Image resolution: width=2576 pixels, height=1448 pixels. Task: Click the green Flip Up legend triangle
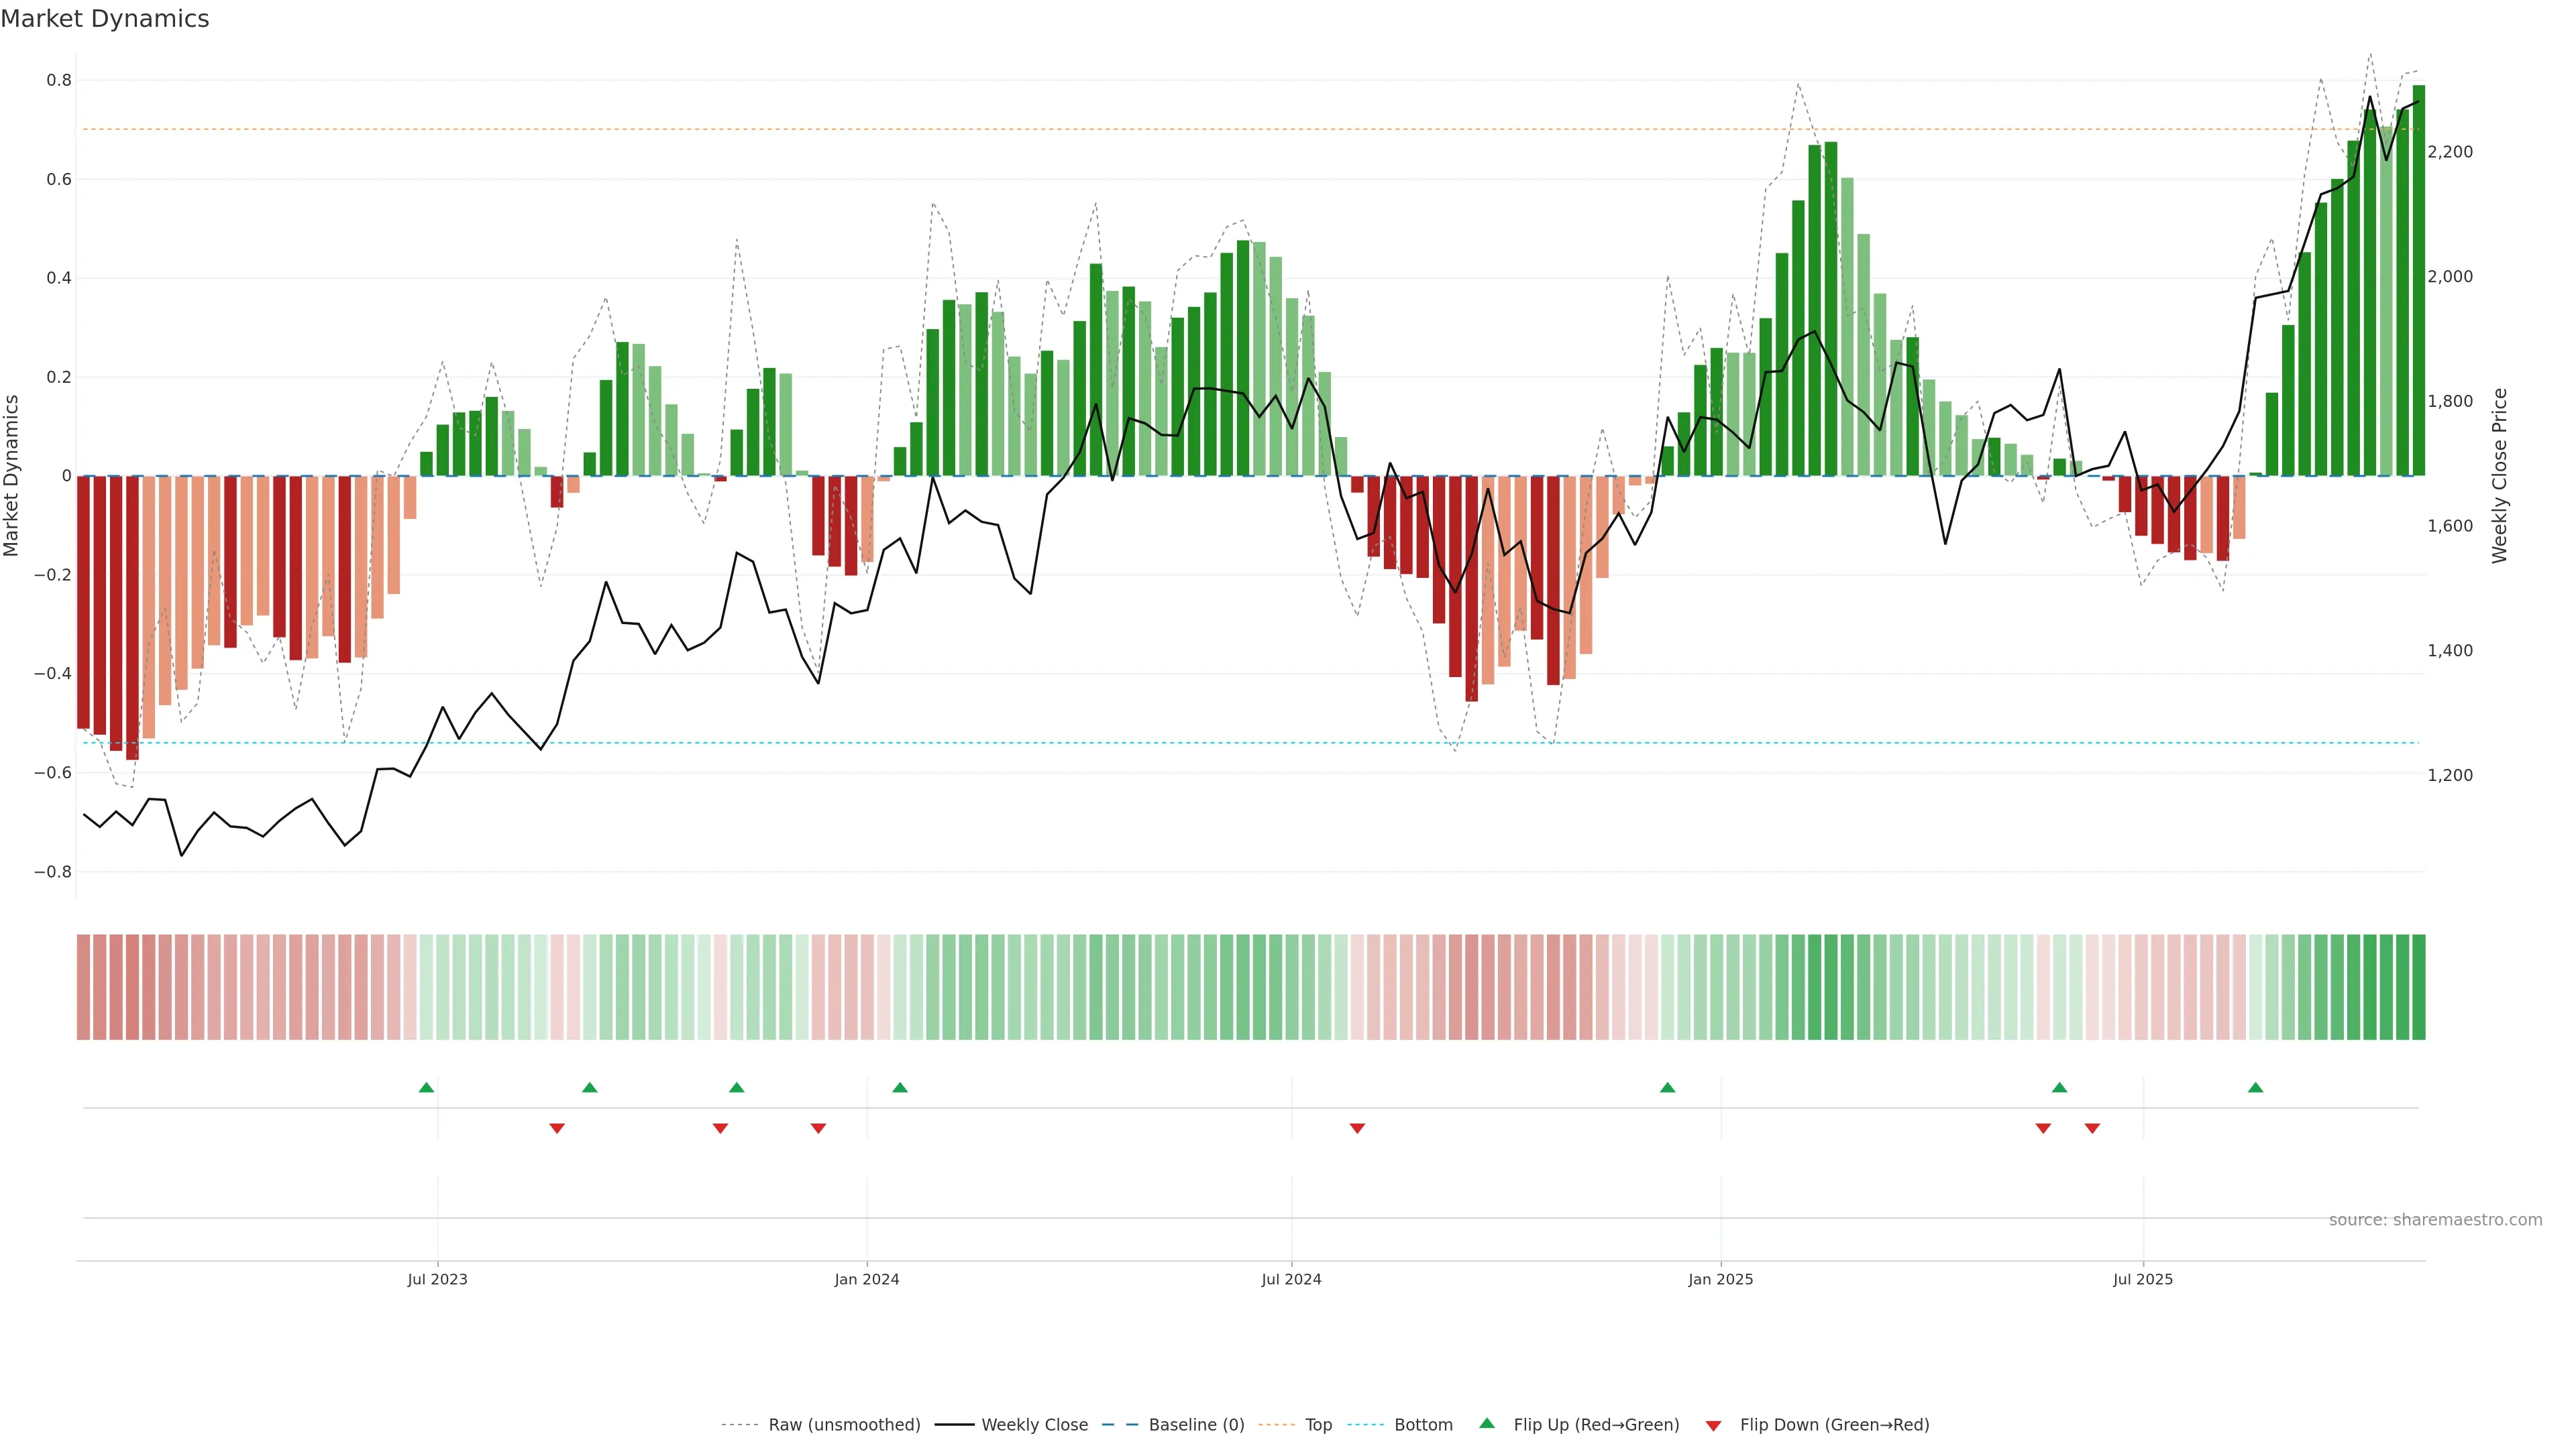pos(1487,1423)
